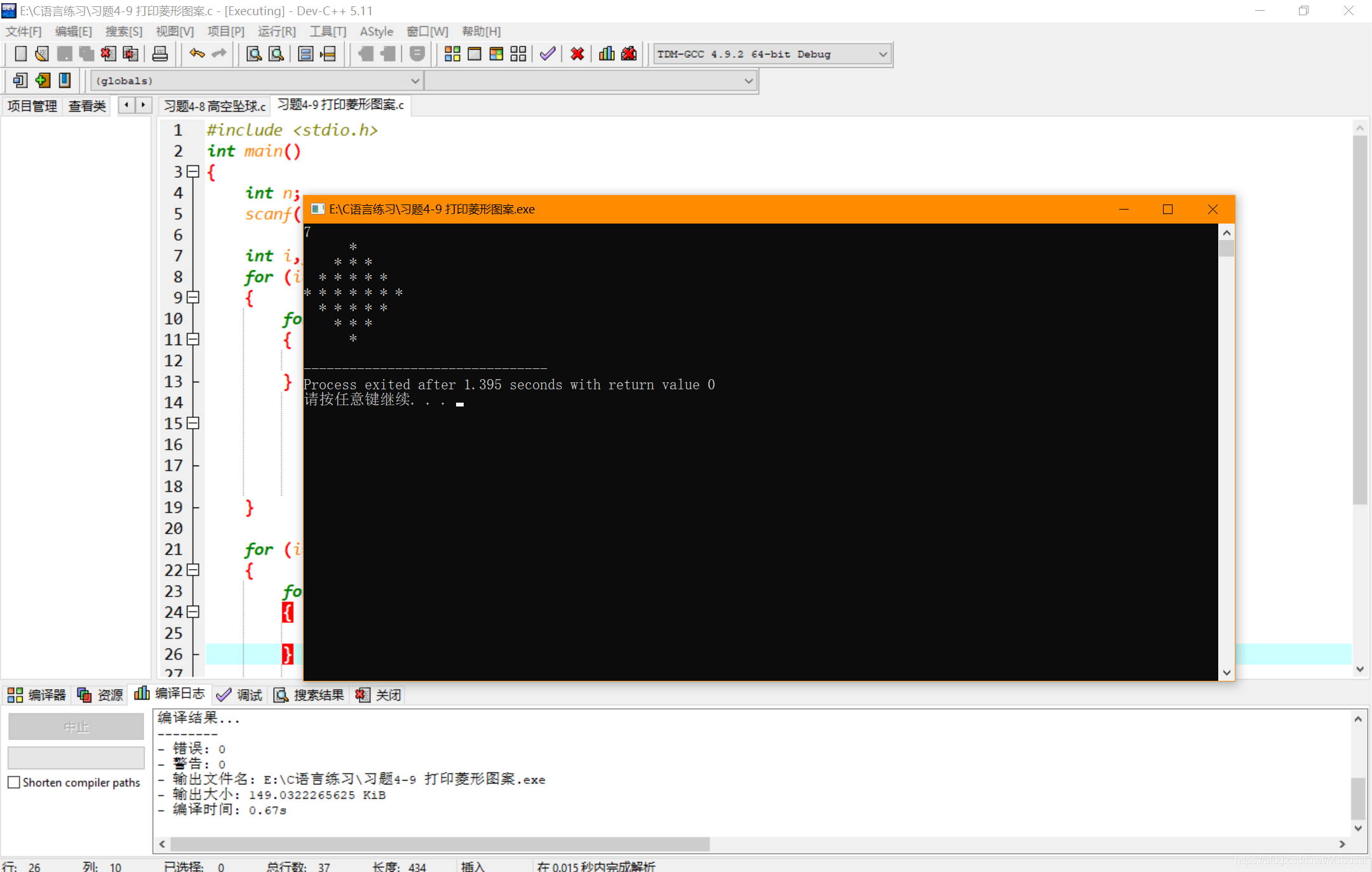Open the empty function list dropdown

[x=748, y=81]
